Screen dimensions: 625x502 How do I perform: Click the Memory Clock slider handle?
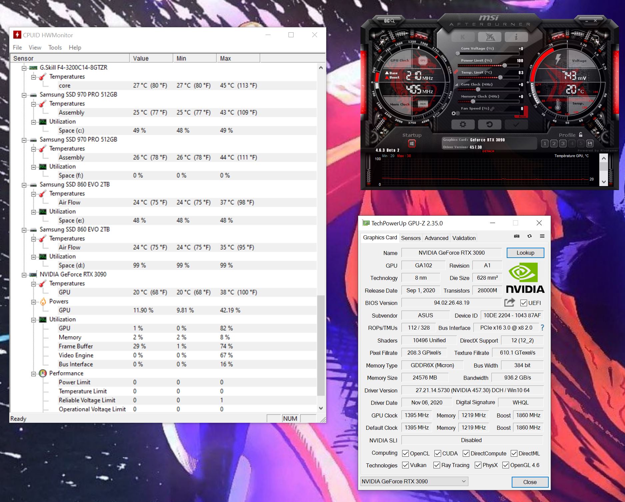coord(473,101)
